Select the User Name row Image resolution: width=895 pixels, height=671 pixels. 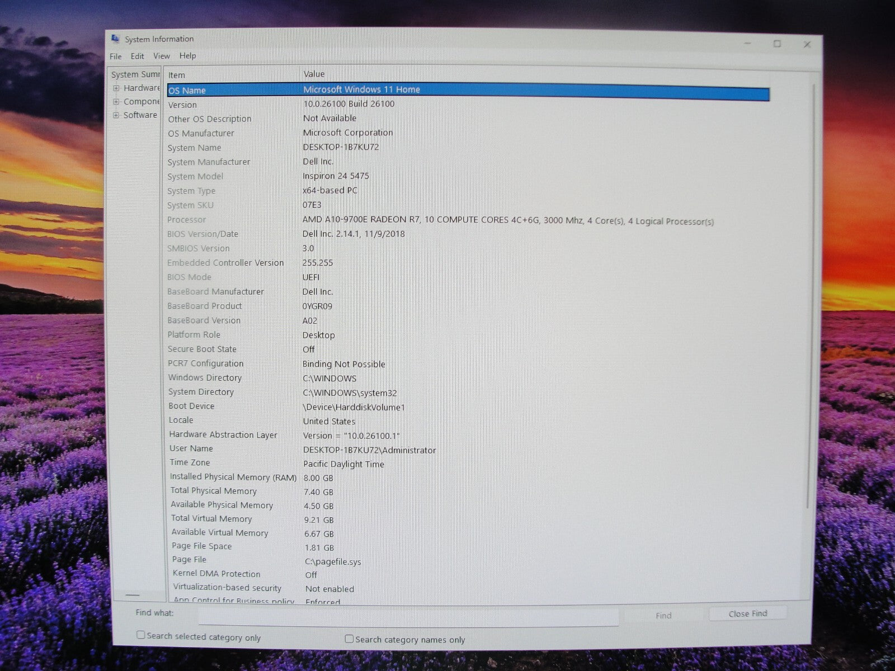[468, 449]
